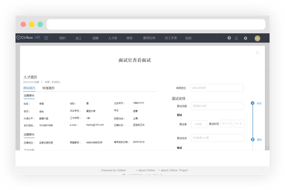Viewport: 285px width, 190px height.
Task: Select the 原始简历 tab
Action: [29, 88]
